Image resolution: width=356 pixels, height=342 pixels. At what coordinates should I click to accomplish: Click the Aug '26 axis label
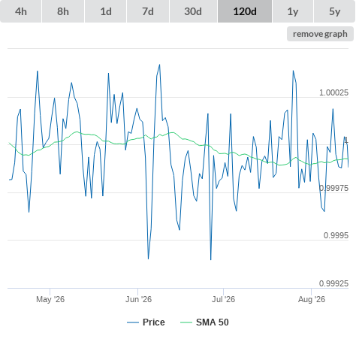click(312, 299)
